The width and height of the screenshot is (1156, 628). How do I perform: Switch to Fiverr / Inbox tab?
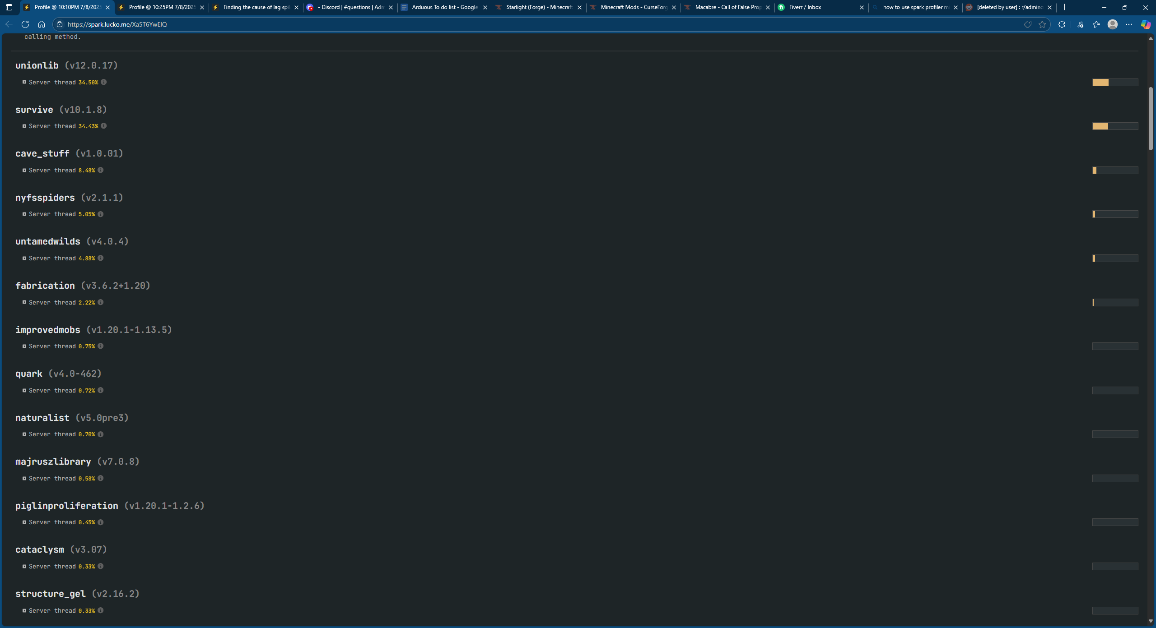click(x=822, y=7)
